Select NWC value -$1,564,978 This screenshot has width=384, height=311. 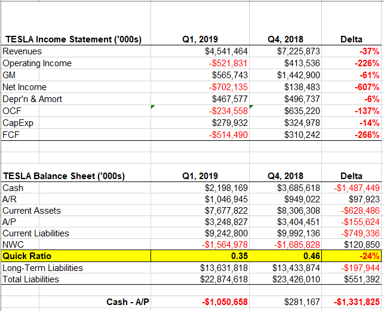tap(225, 245)
